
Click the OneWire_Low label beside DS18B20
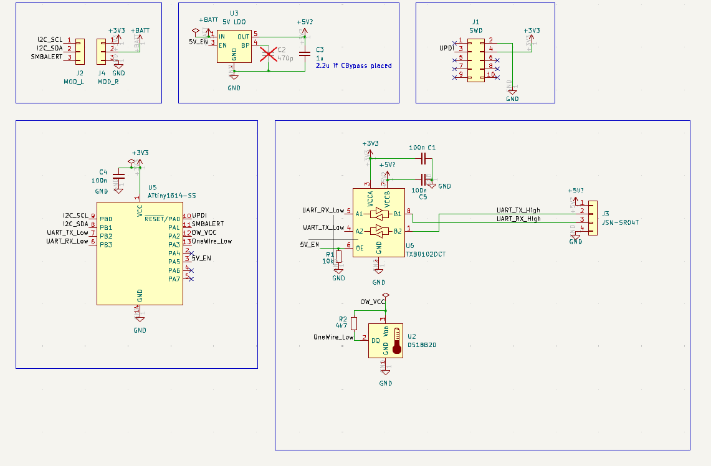point(333,337)
